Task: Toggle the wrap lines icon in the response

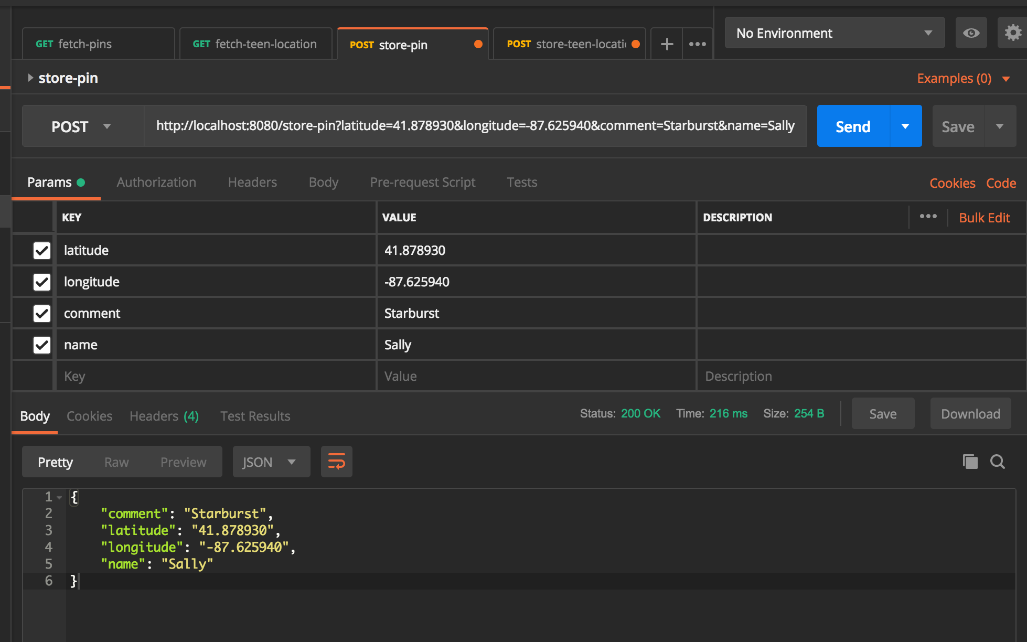Action: (336, 462)
